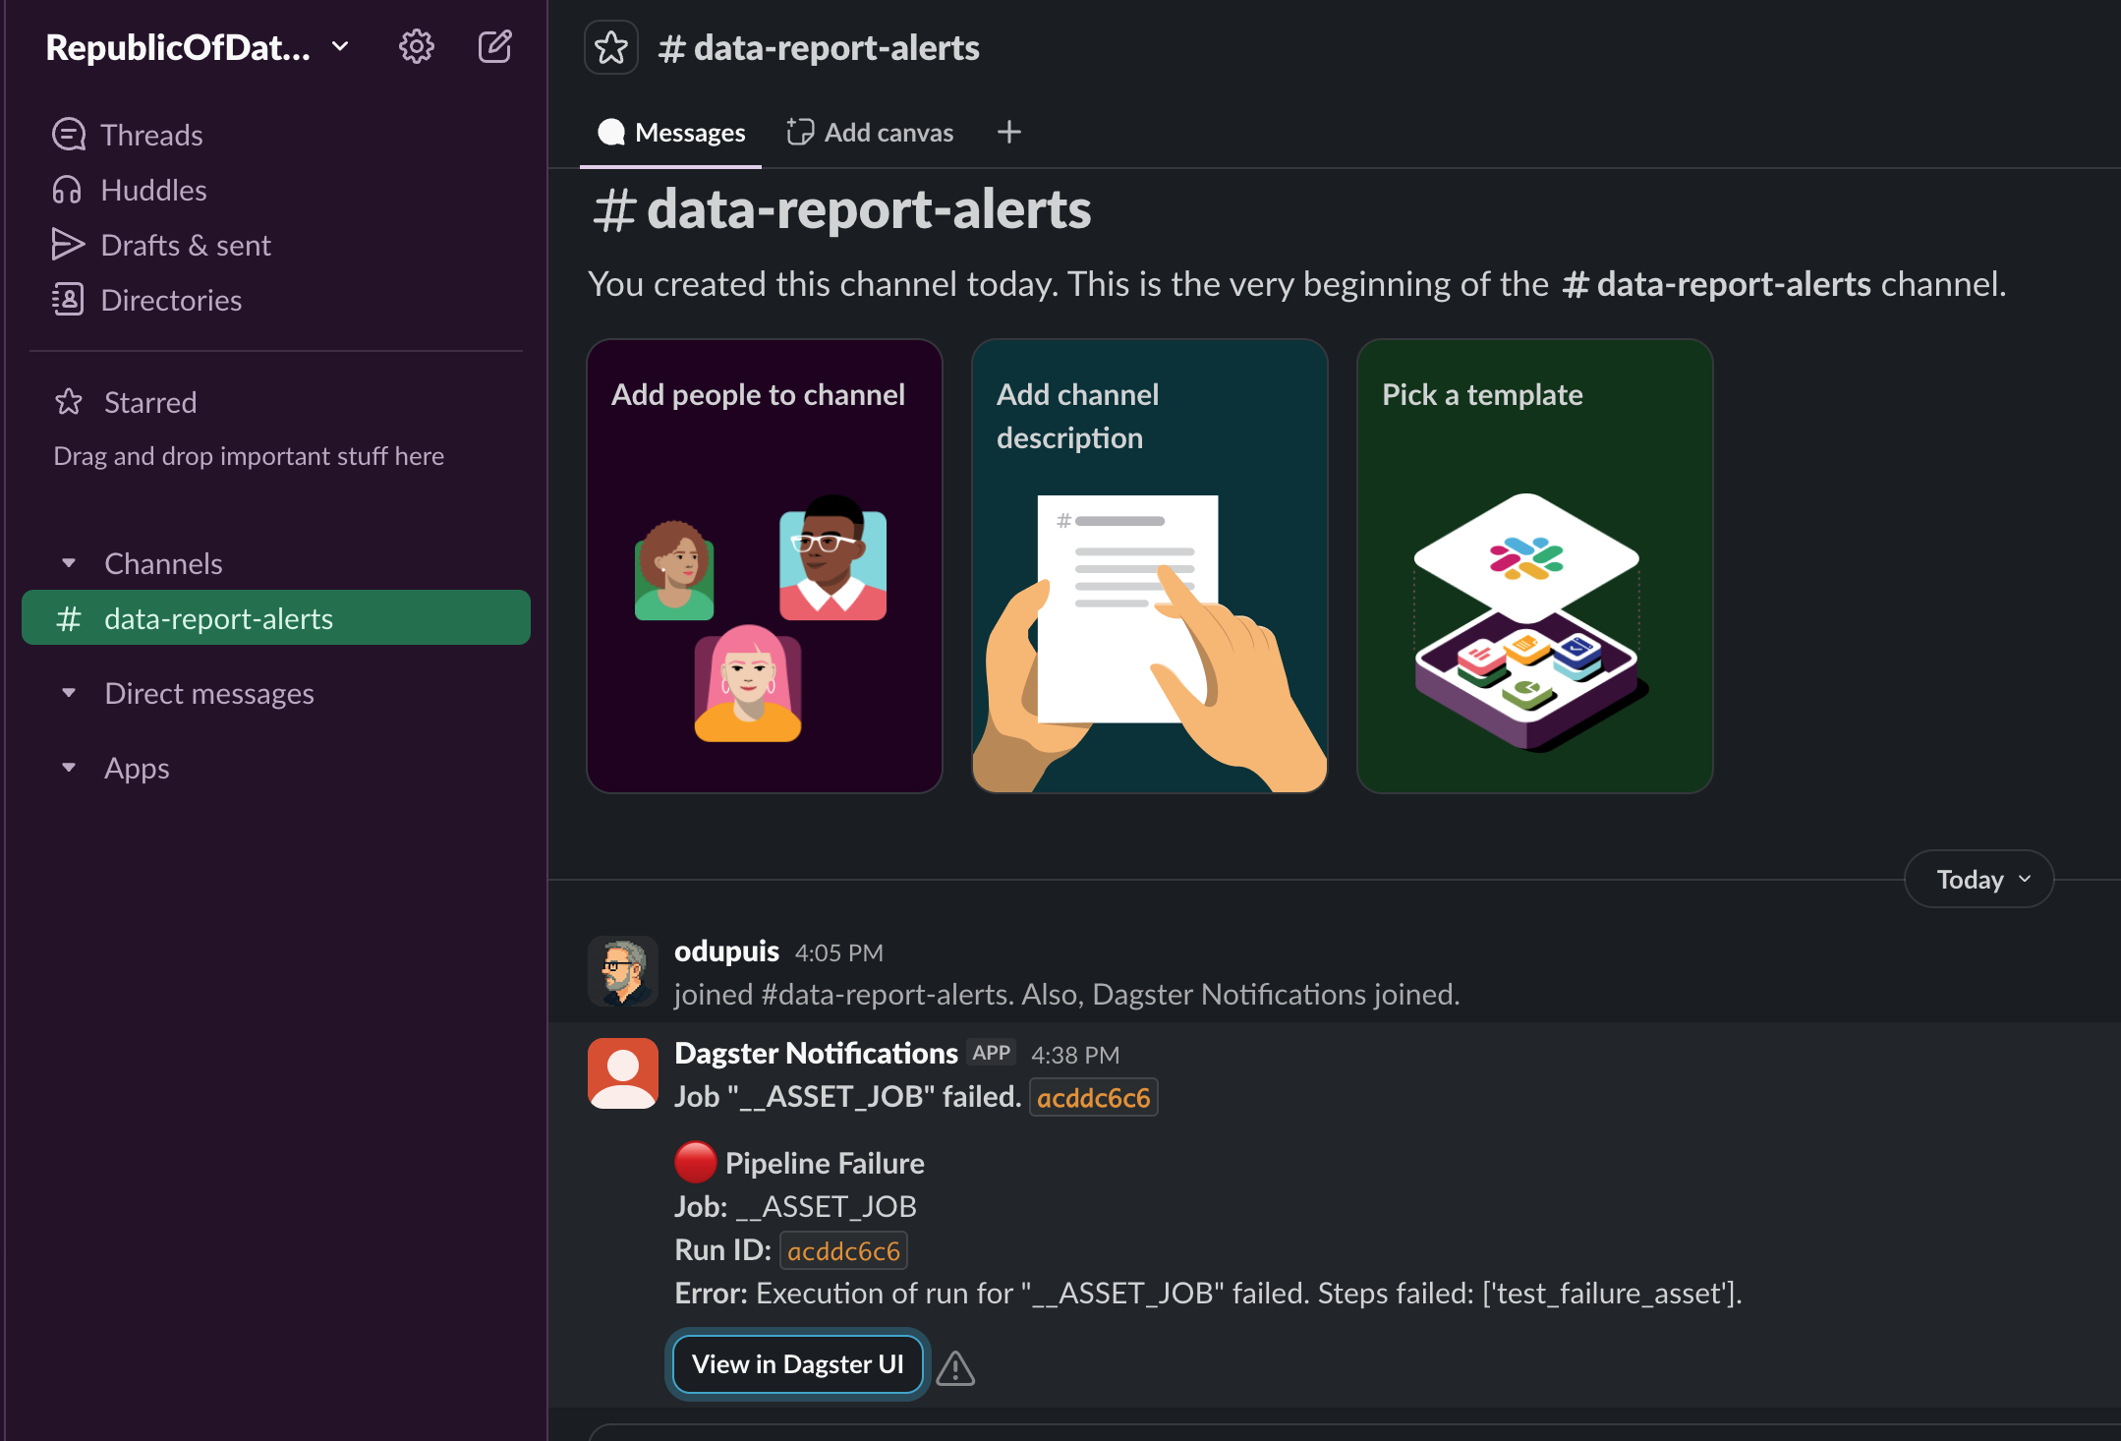Open Drafts & sent
The width and height of the screenshot is (2121, 1441).
click(x=185, y=245)
